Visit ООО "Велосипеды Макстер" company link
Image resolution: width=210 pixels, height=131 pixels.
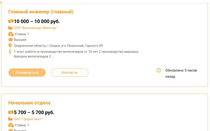[35, 28]
